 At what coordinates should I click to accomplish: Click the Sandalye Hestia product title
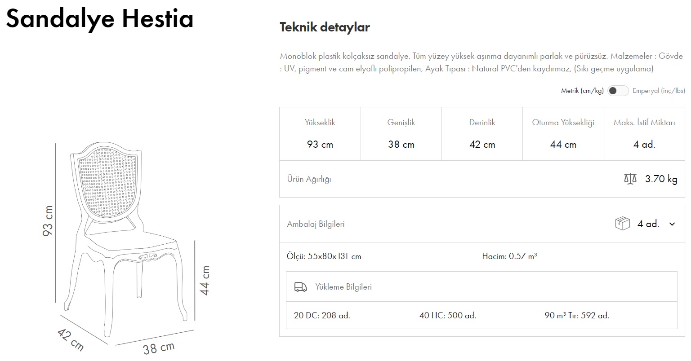click(99, 19)
